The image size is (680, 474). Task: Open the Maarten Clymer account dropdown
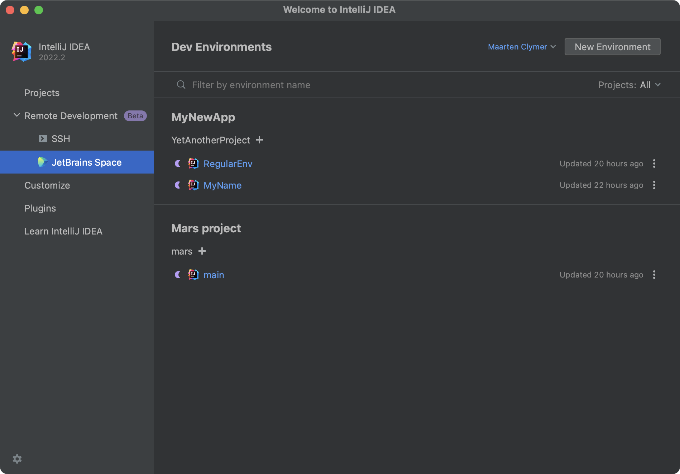coord(521,47)
